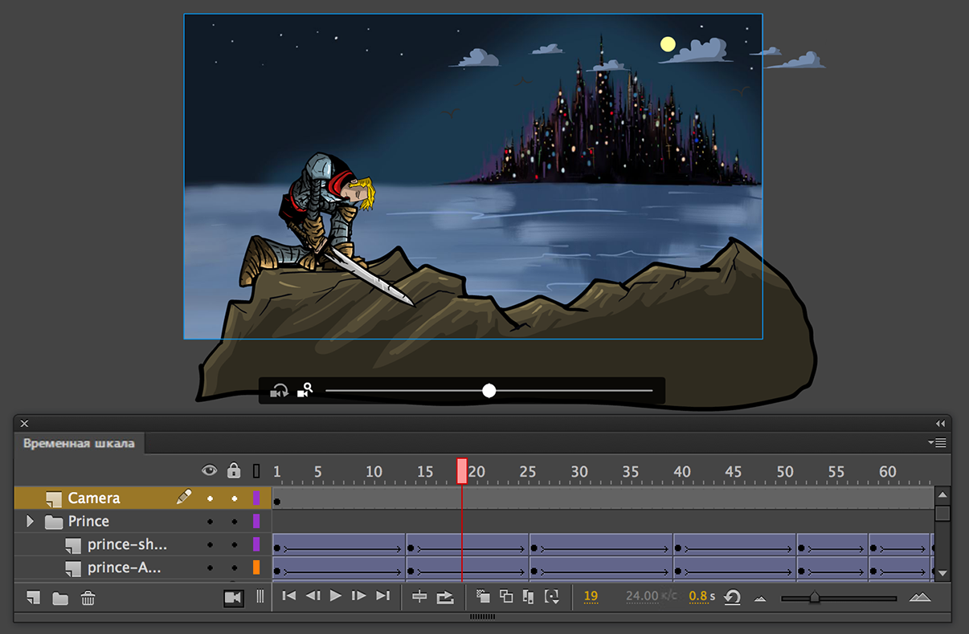The height and width of the screenshot is (634, 969).
Task: Go to first frame
Action: (x=289, y=595)
